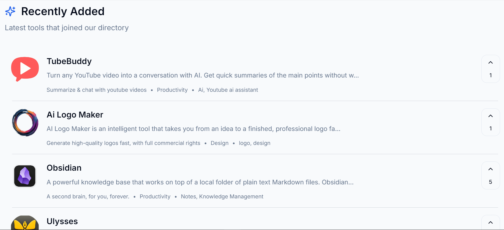Select the Productivity category for TubeBuddy
This screenshot has height=230, width=504.
tap(172, 90)
